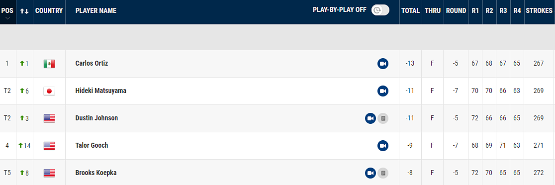
Task: Click the Japan flag icon
Action: pos(49,91)
